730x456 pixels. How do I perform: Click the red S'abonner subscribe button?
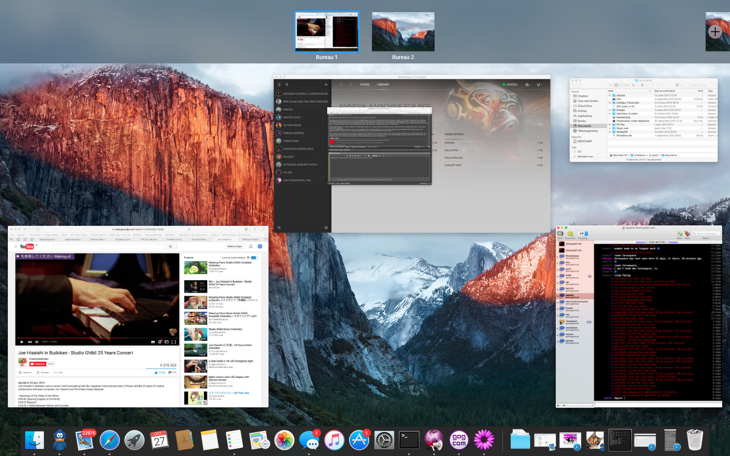(38, 364)
